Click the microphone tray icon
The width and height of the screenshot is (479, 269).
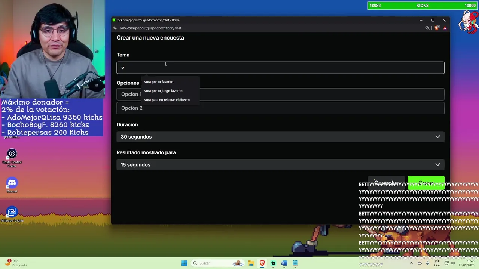(x=428, y=263)
